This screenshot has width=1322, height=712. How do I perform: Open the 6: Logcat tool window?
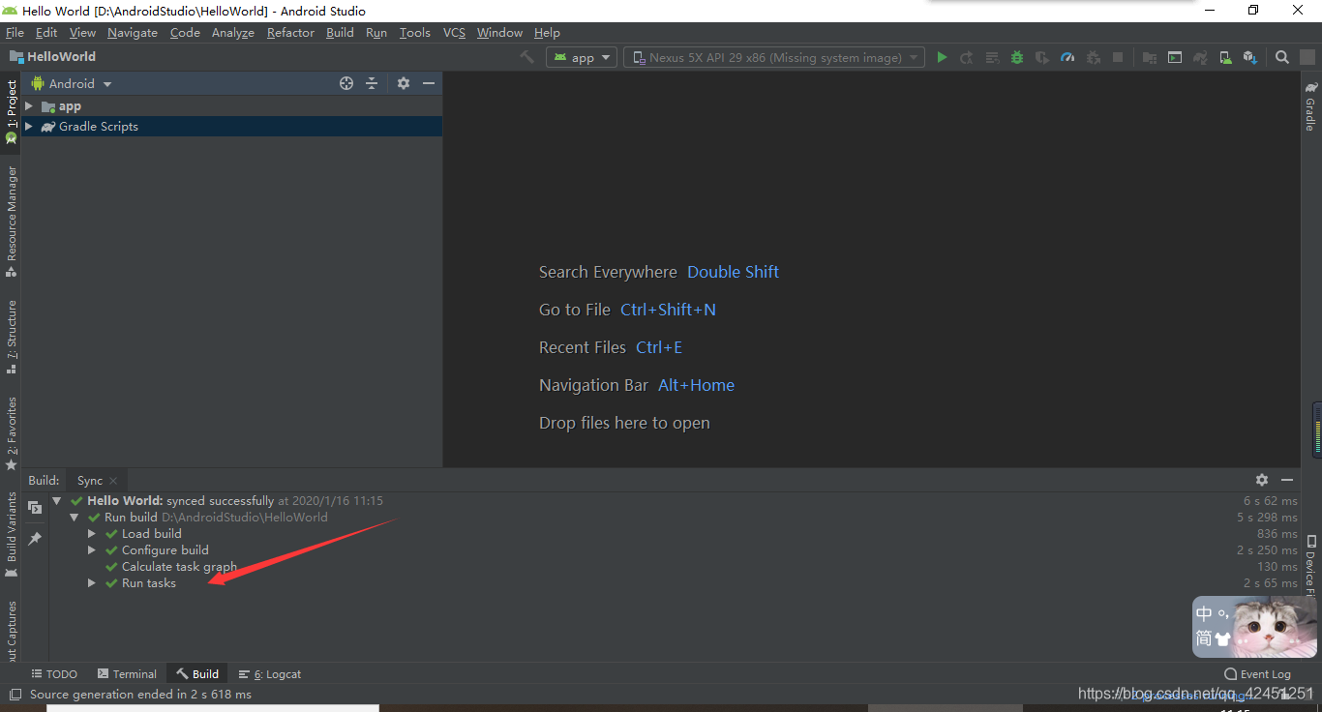[x=270, y=674]
